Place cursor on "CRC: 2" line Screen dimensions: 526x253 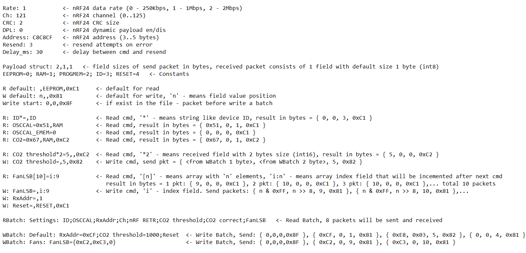tap(13, 23)
